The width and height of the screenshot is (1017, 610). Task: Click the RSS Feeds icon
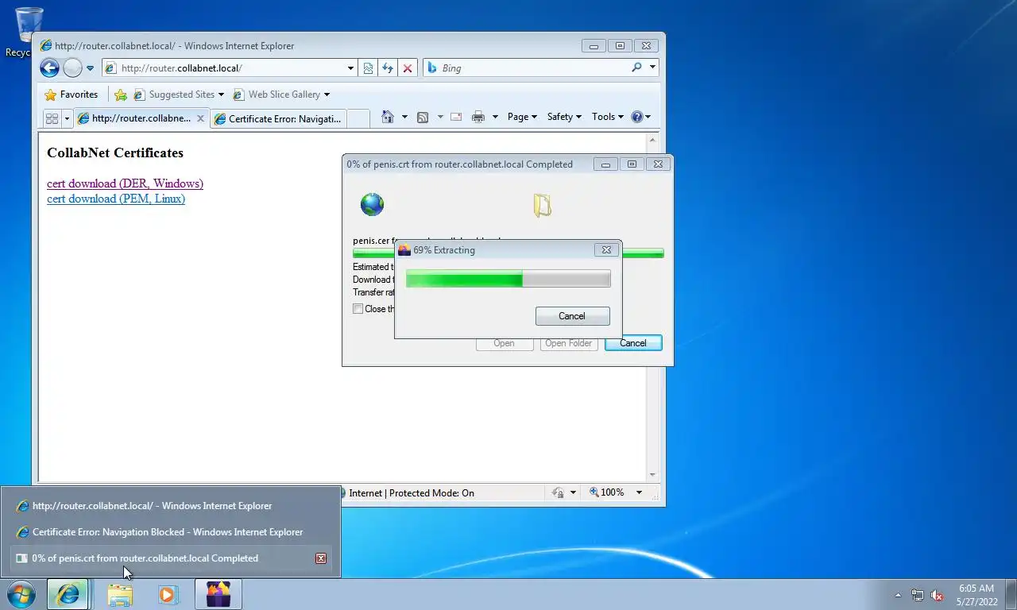click(423, 117)
